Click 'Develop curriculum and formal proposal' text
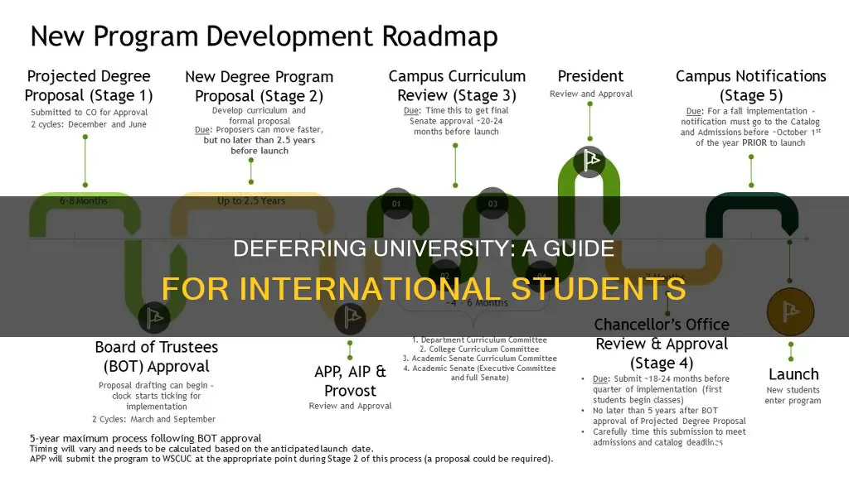 pyautogui.click(x=259, y=116)
